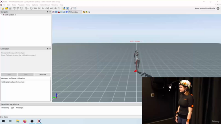Viewport: 221px width, 124px height.
Task: Click the Xsens MotionCloud Profile label
Action: point(205,8)
